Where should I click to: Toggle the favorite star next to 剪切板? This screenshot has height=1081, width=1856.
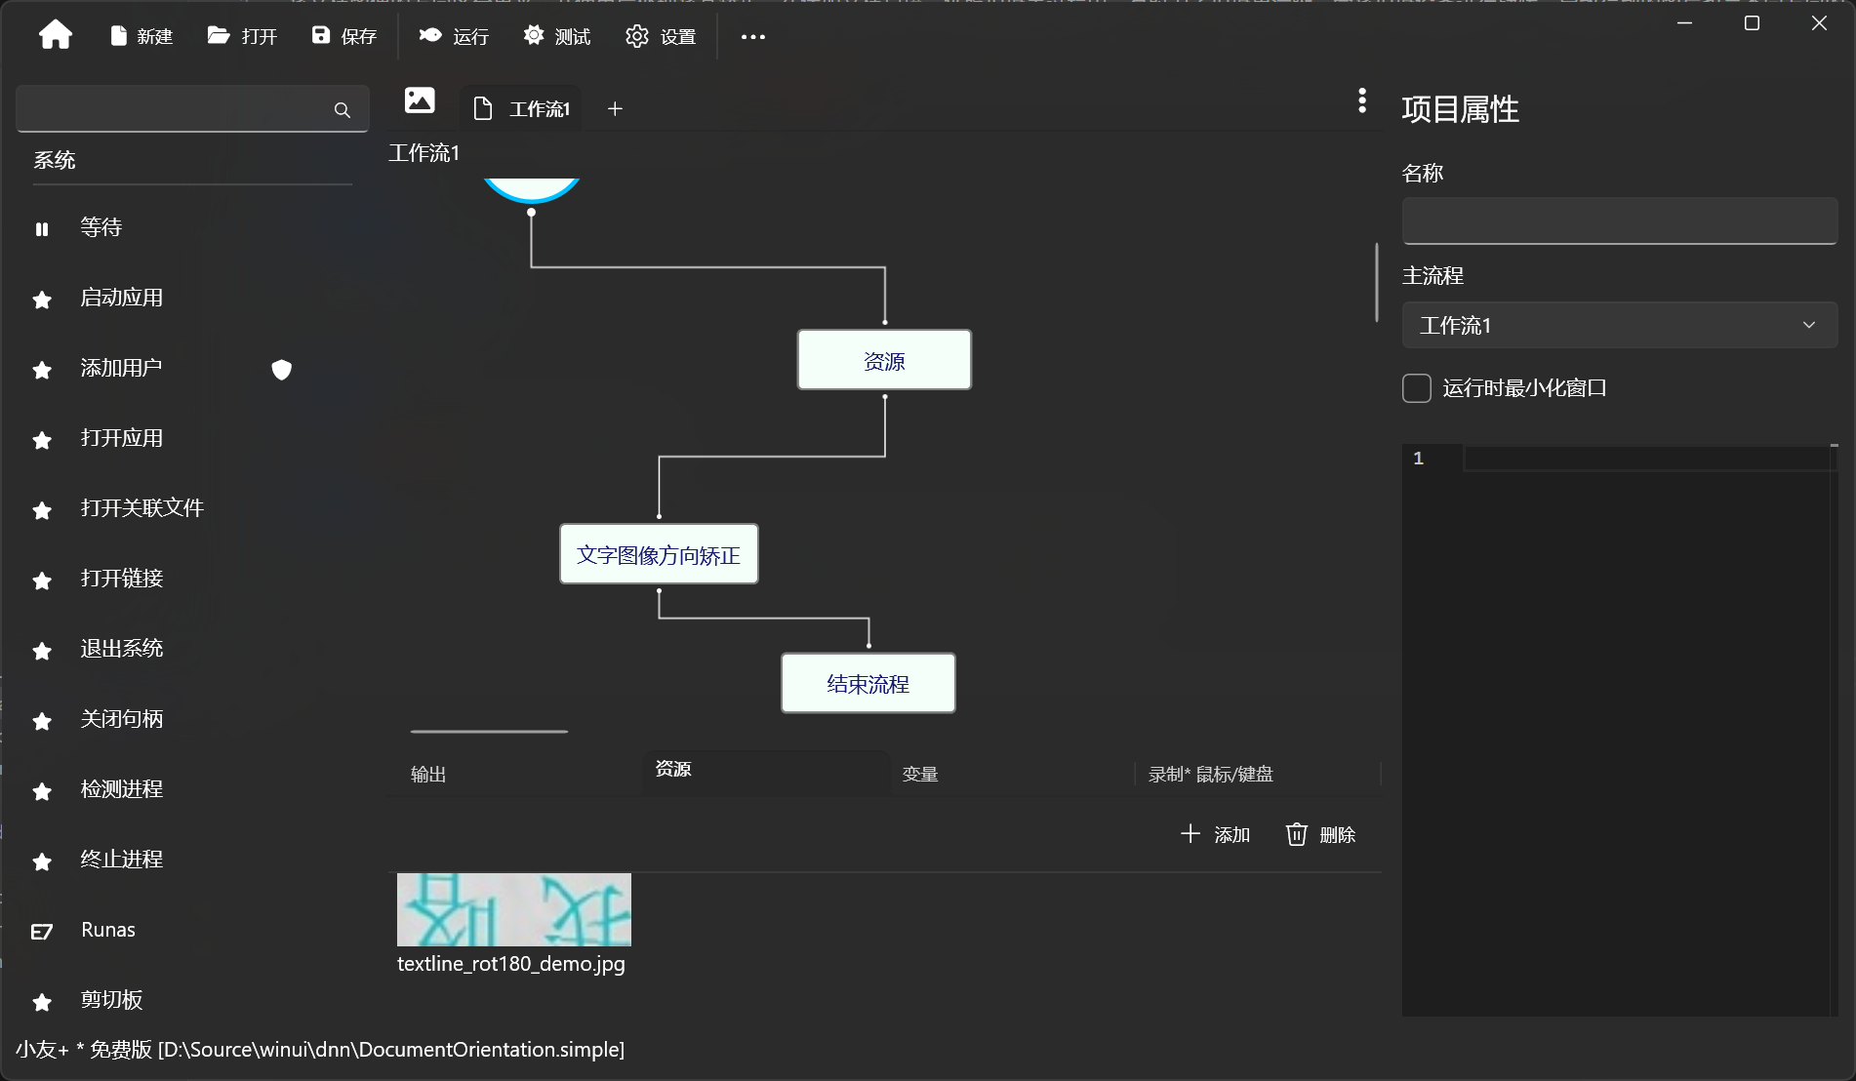[x=41, y=1002]
